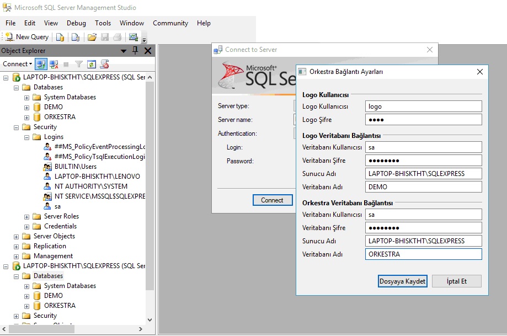This screenshot has width=507, height=336.
Task: Click the NT SERVICE\MSSQL$SQLEXPRESS login icon
Action: (x=47, y=196)
